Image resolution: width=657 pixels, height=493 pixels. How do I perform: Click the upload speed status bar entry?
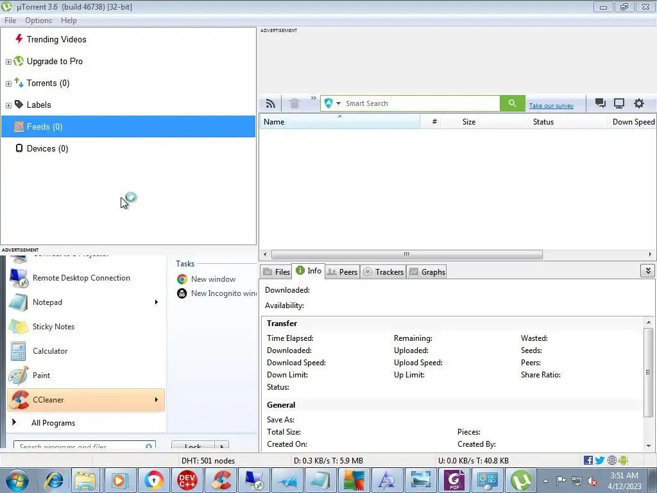[473, 461]
